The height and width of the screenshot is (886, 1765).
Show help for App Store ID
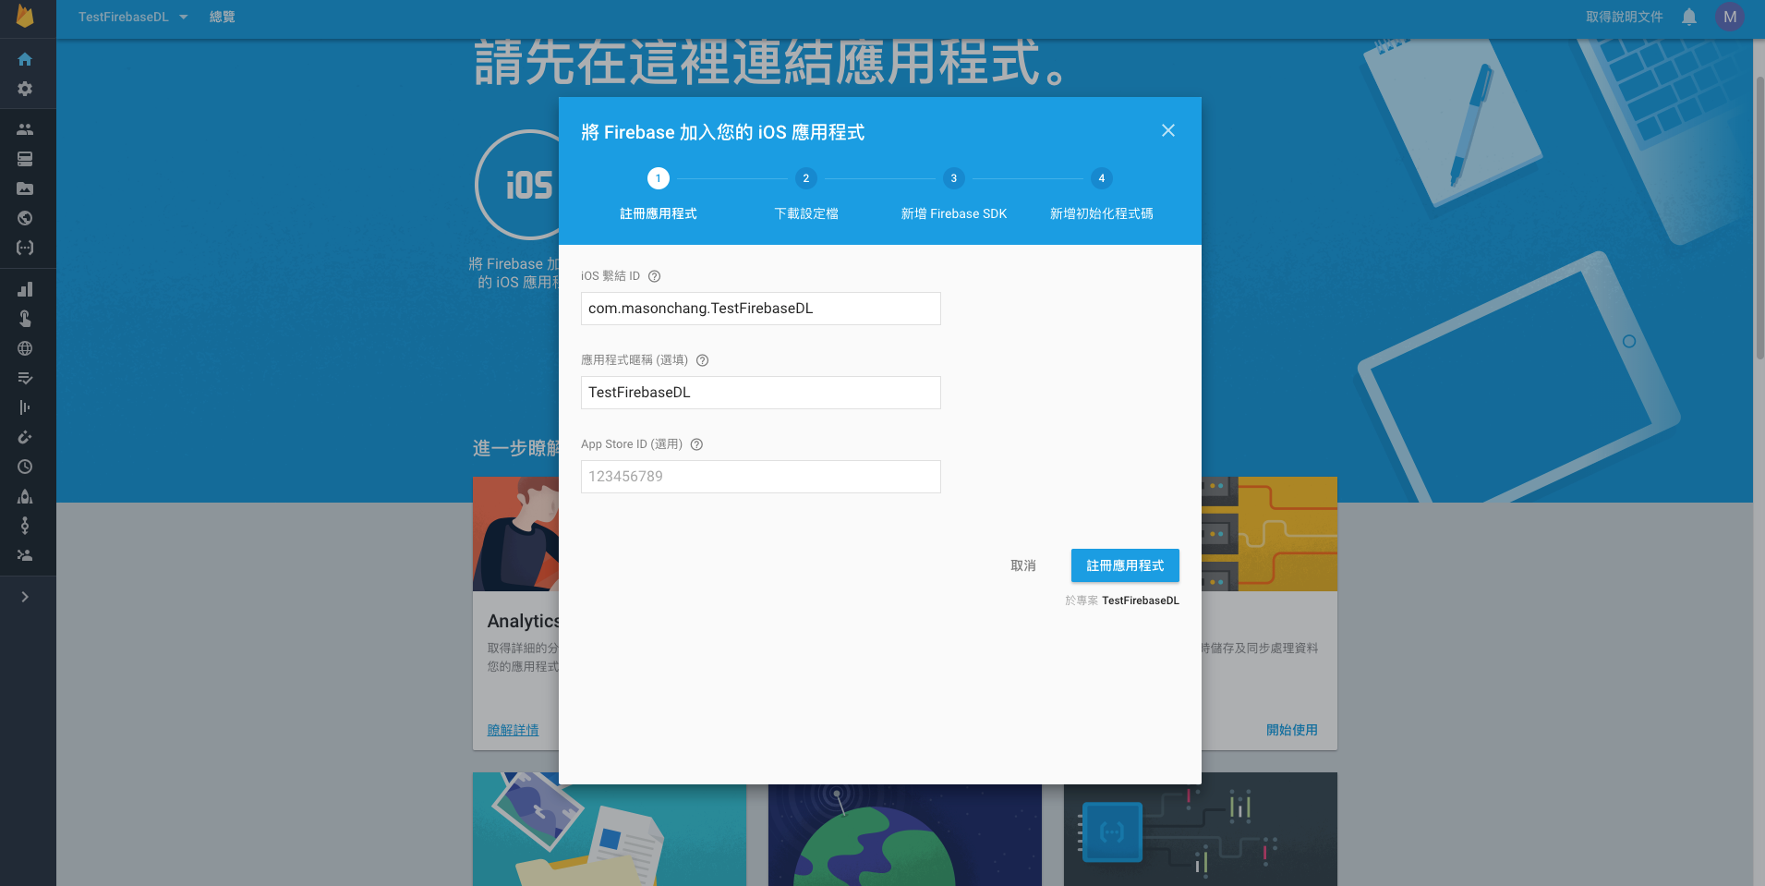coord(696,444)
